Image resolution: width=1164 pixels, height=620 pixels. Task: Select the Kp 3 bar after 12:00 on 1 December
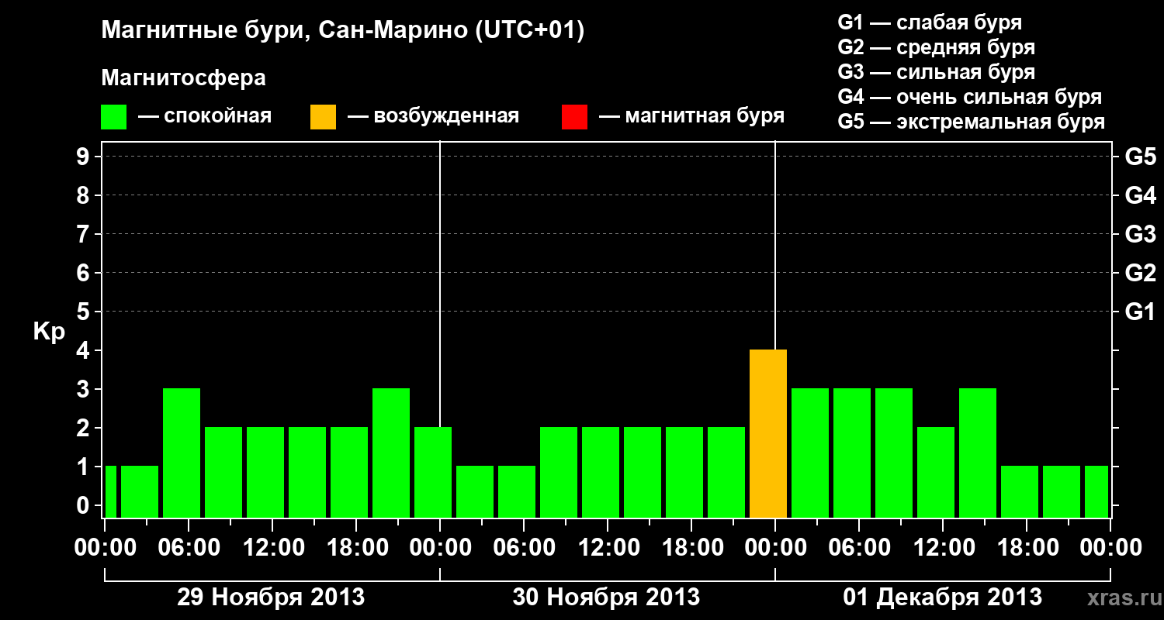[978, 453]
